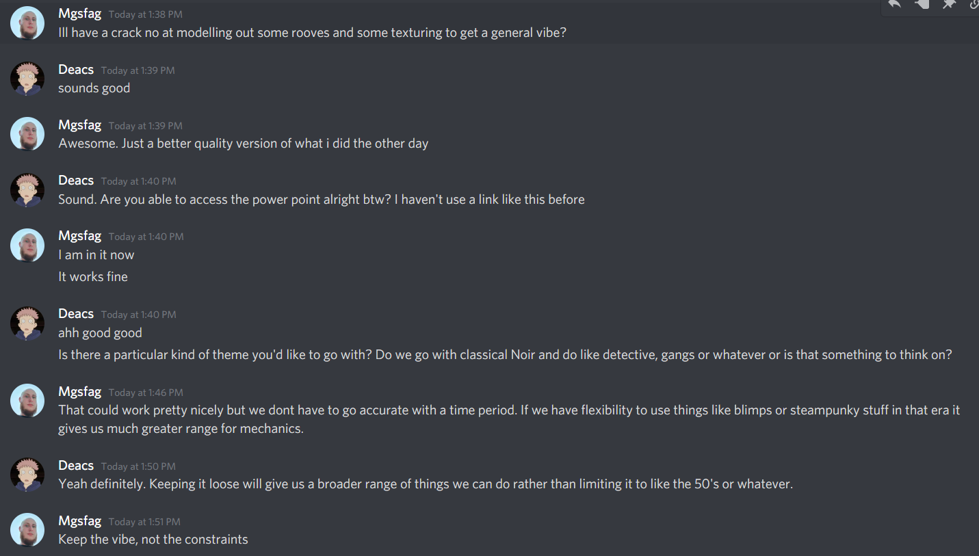Click the classical Noir theme question message
This screenshot has width=979, height=556.
point(505,355)
